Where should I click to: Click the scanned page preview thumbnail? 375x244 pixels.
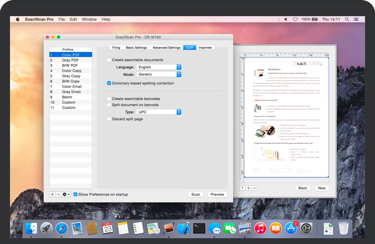[x=287, y=117]
